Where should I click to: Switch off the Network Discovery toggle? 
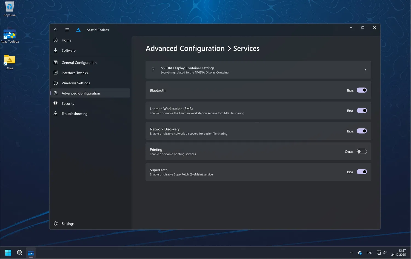pyautogui.click(x=362, y=131)
